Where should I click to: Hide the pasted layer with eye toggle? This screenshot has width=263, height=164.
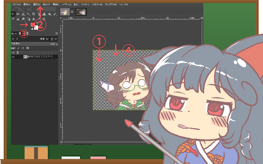tap(13, 57)
